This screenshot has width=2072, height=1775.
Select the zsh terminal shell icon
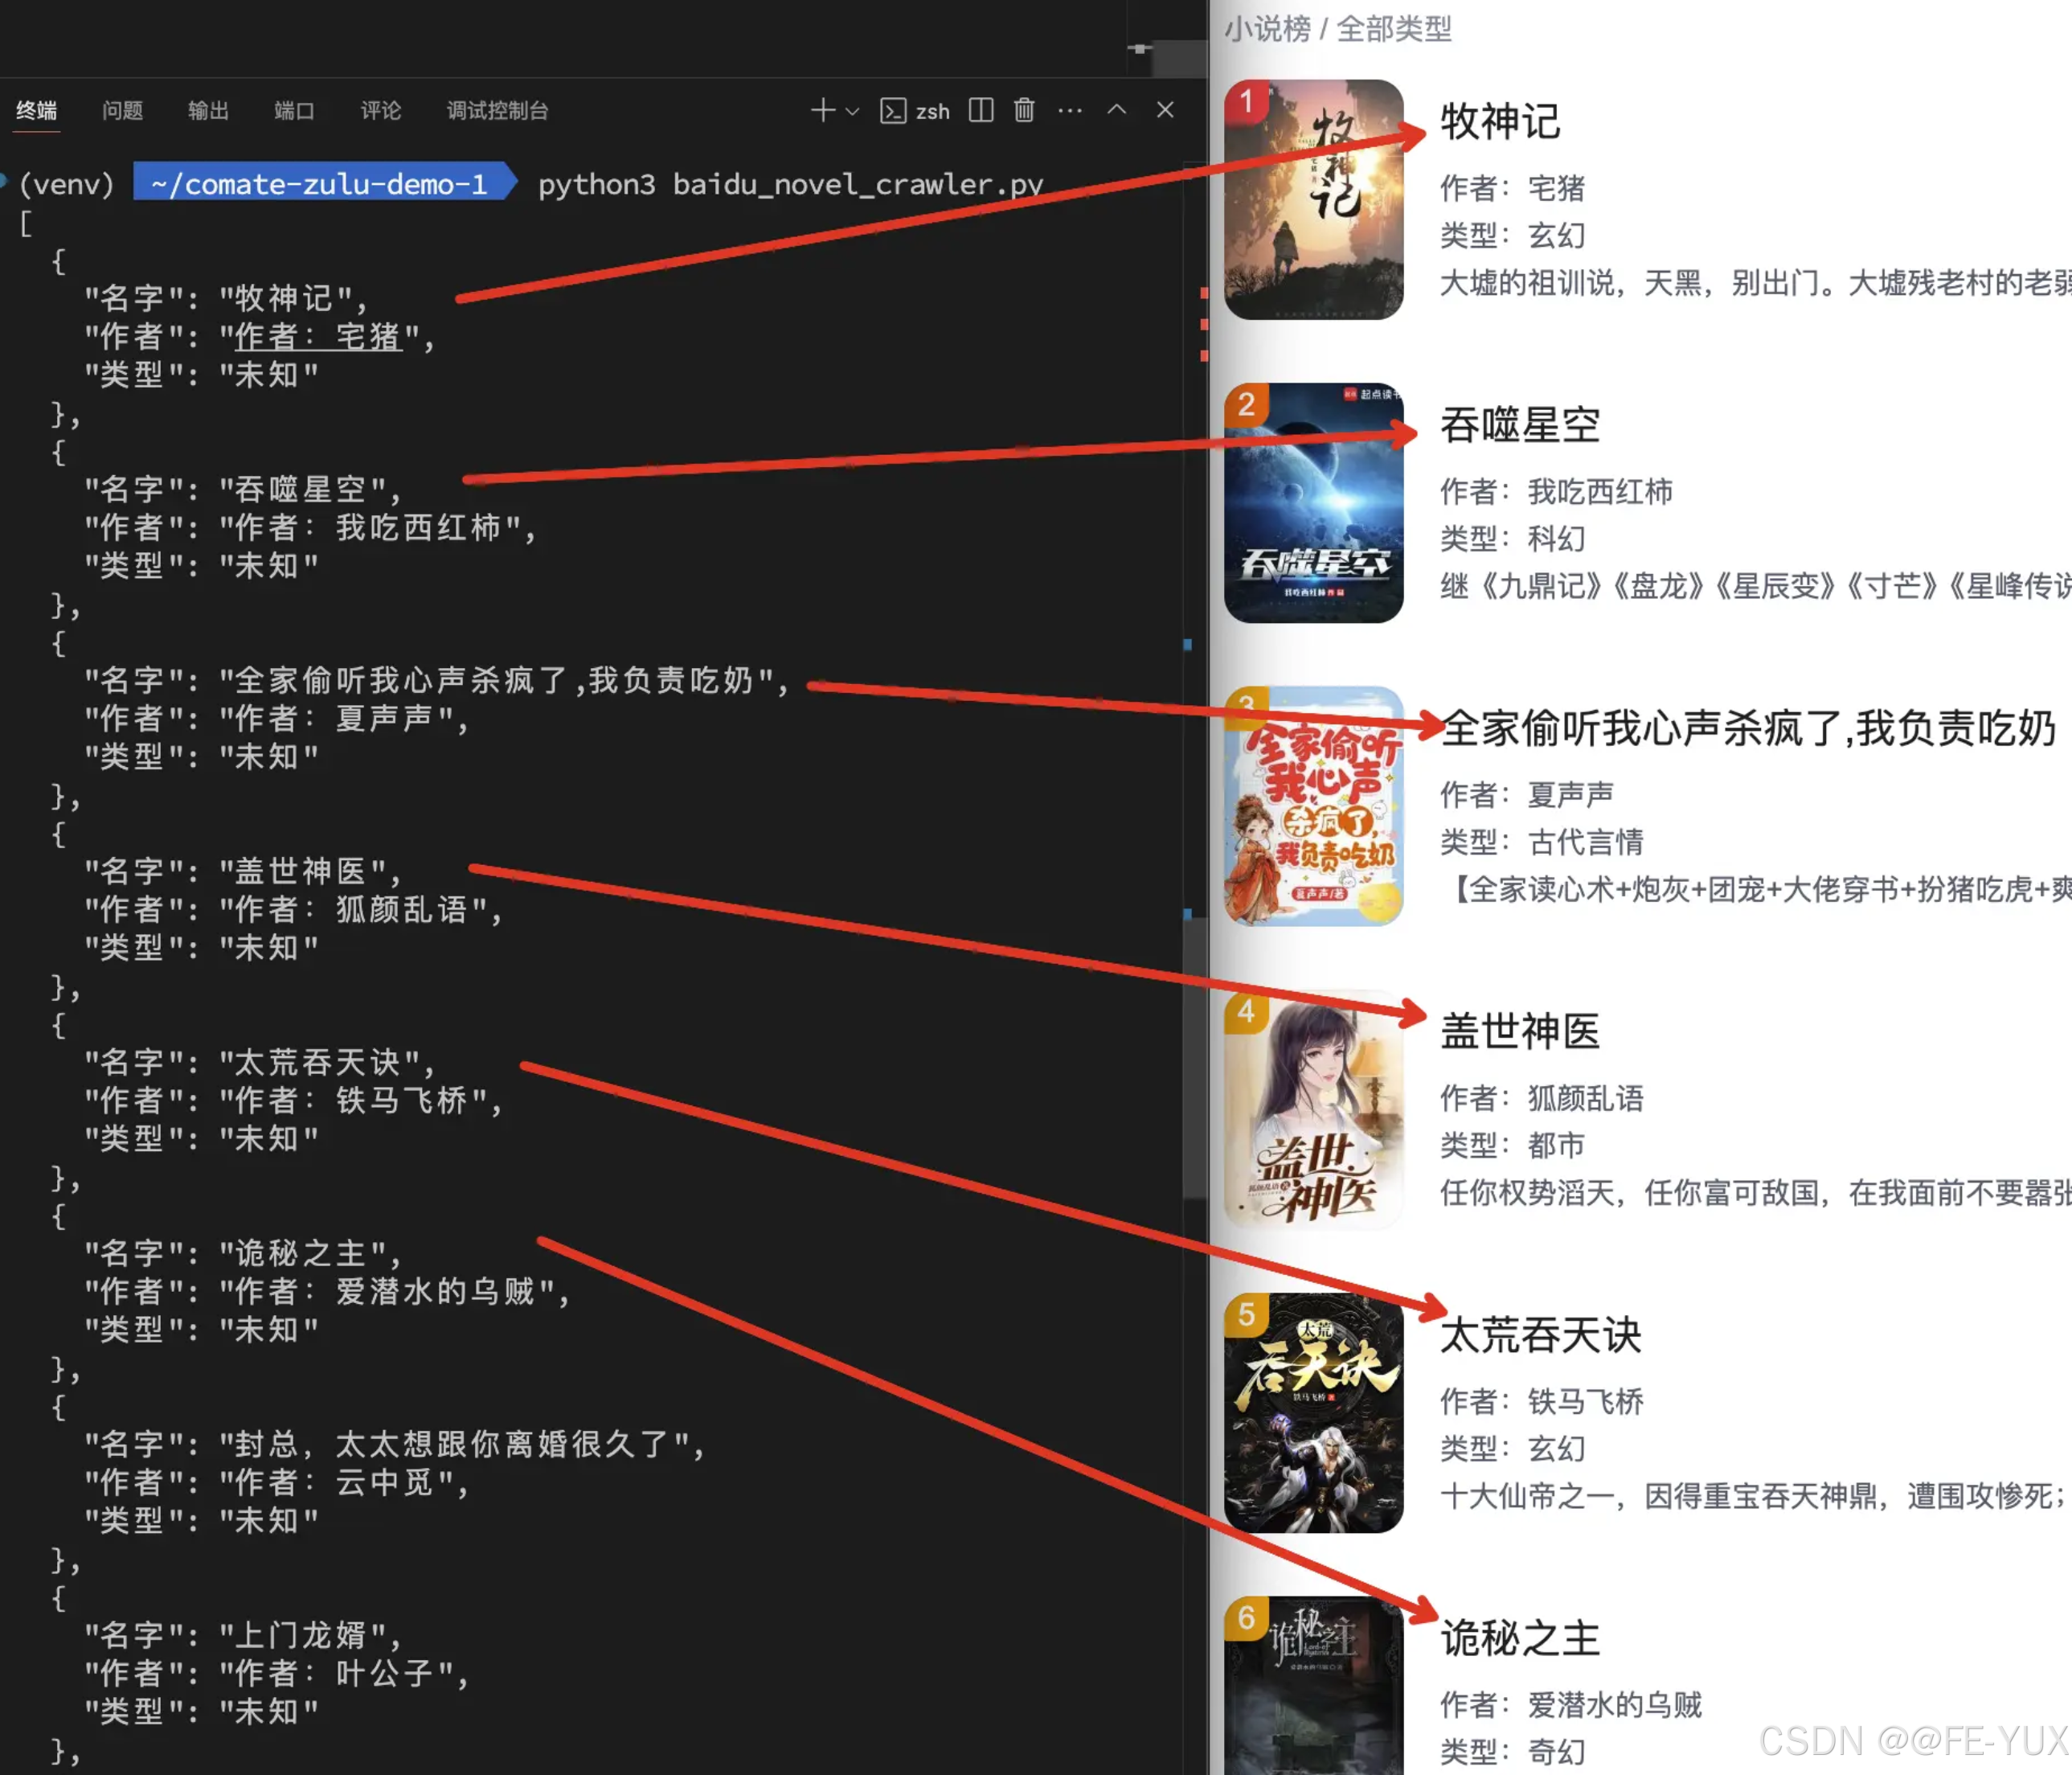892,111
